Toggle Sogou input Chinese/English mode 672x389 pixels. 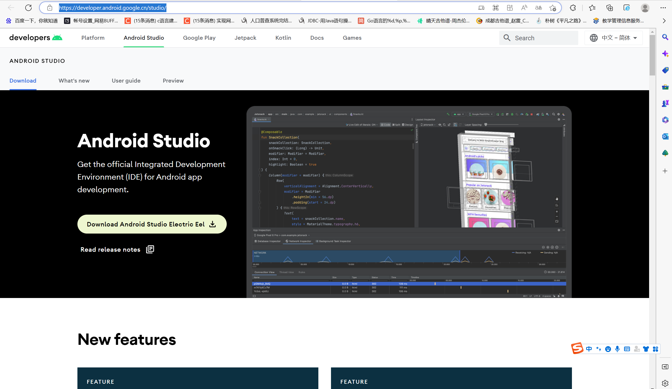[x=589, y=349]
